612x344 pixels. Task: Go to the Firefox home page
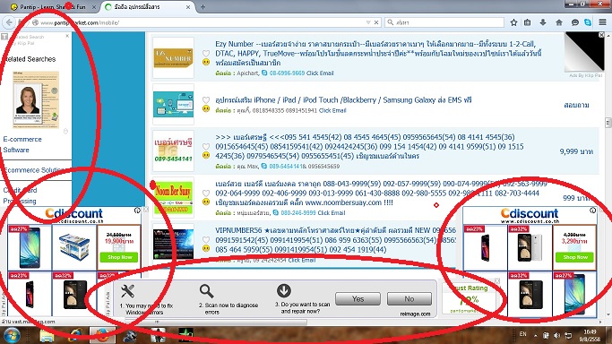pyautogui.click(x=559, y=22)
